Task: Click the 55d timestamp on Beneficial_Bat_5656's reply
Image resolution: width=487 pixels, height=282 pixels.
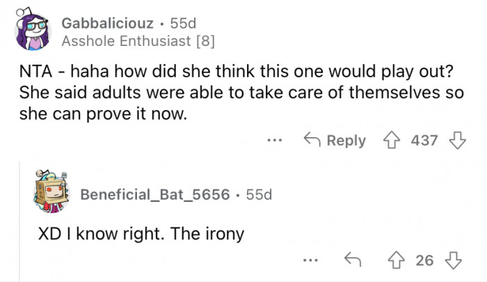Action: click(x=258, y=194)
